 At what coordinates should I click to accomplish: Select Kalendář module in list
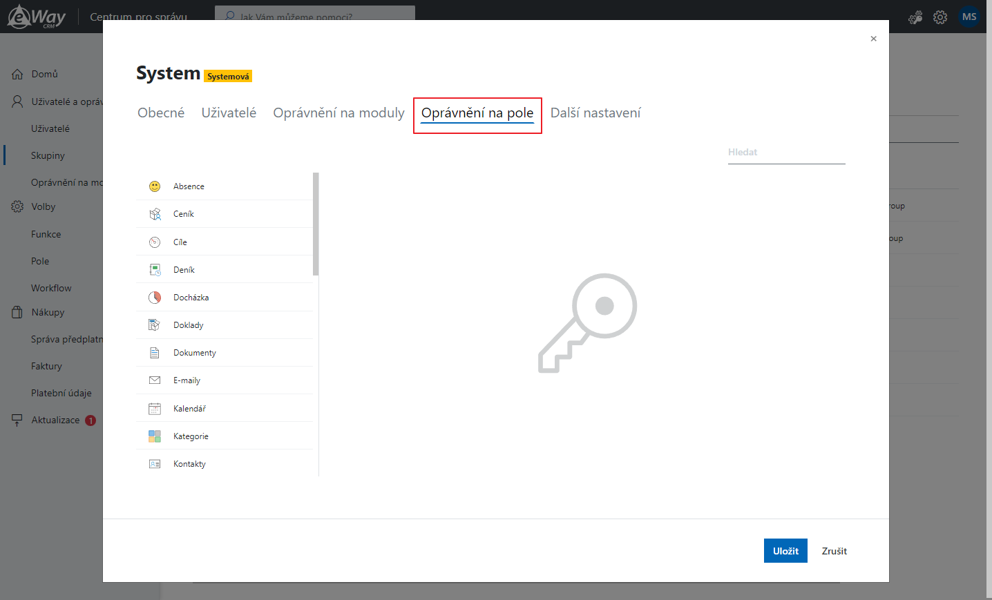click(x=224, y=408)
